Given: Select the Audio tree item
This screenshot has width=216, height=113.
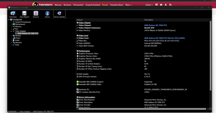Looking at the screenshot, I should coord(17,40).
